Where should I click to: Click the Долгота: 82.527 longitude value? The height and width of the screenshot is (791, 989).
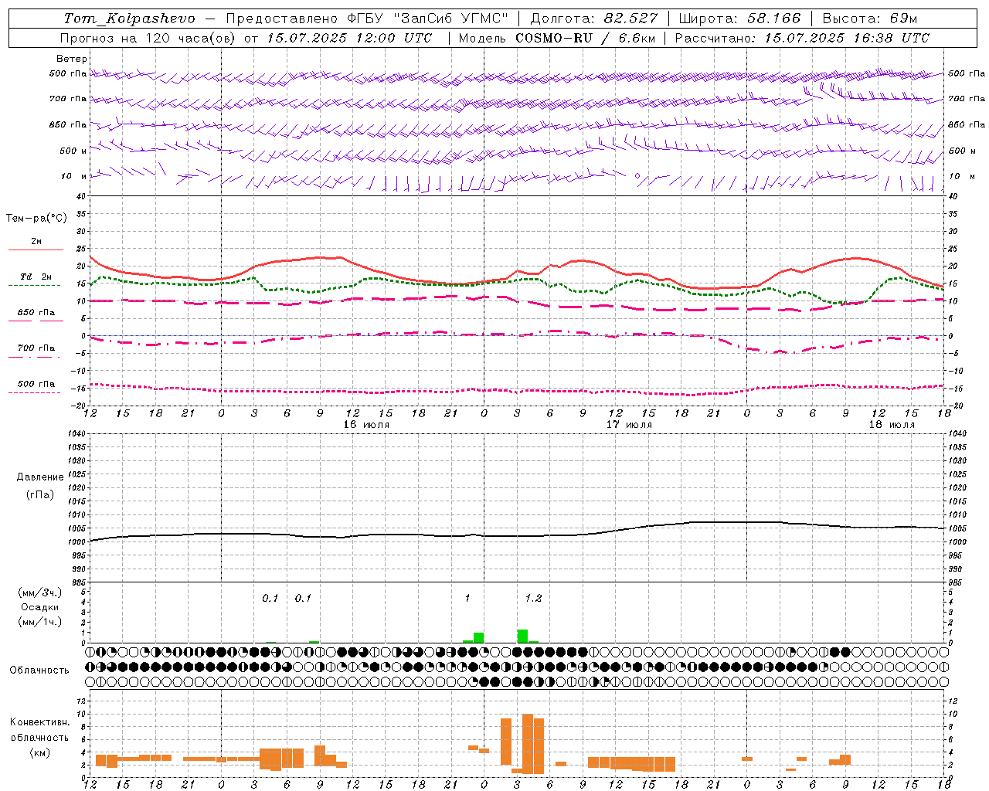594,19
